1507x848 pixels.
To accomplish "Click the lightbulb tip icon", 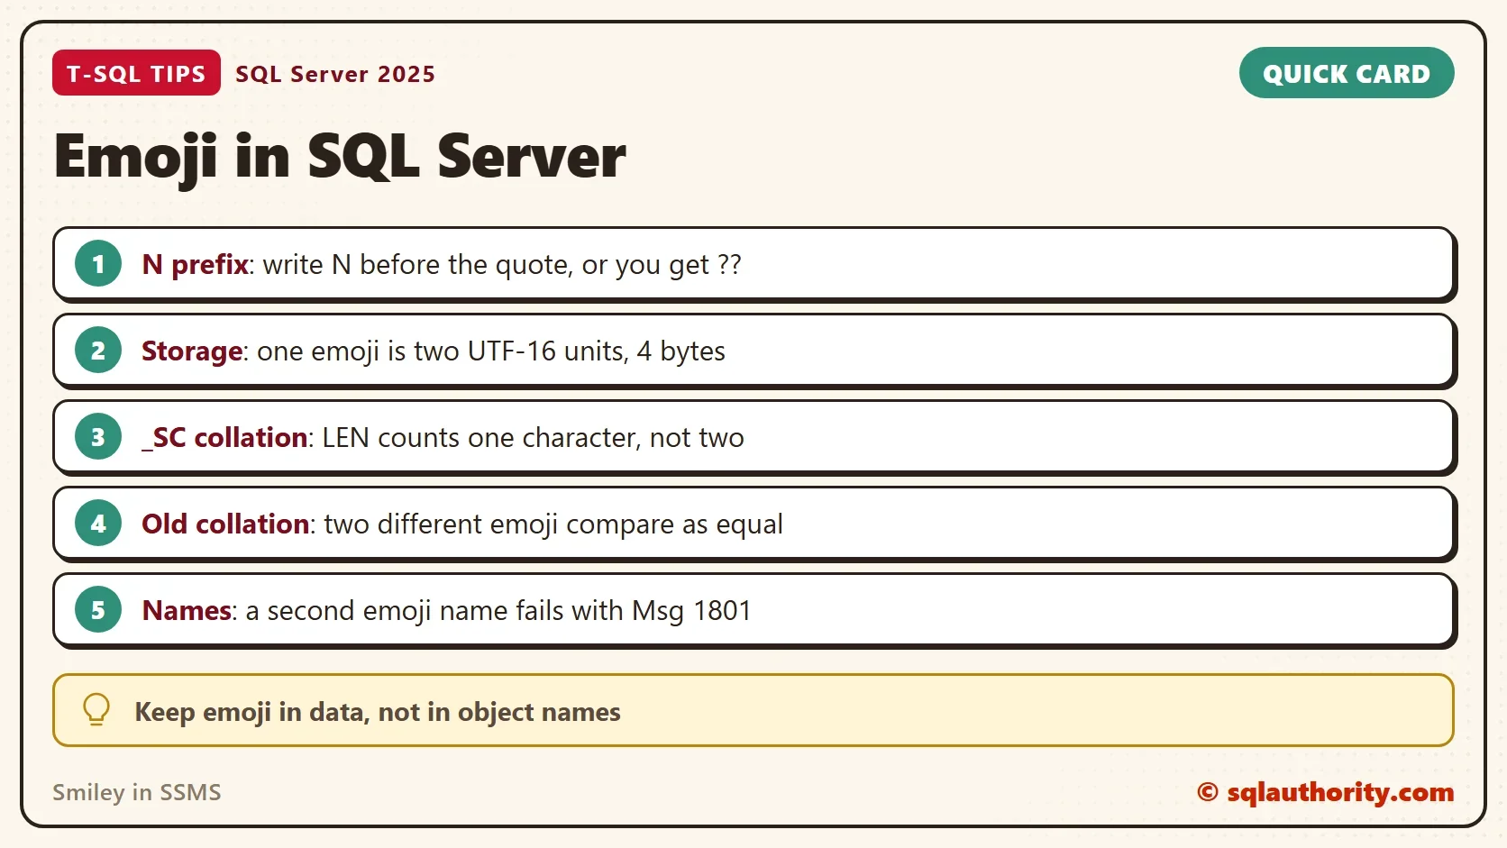I will [96, 710].
